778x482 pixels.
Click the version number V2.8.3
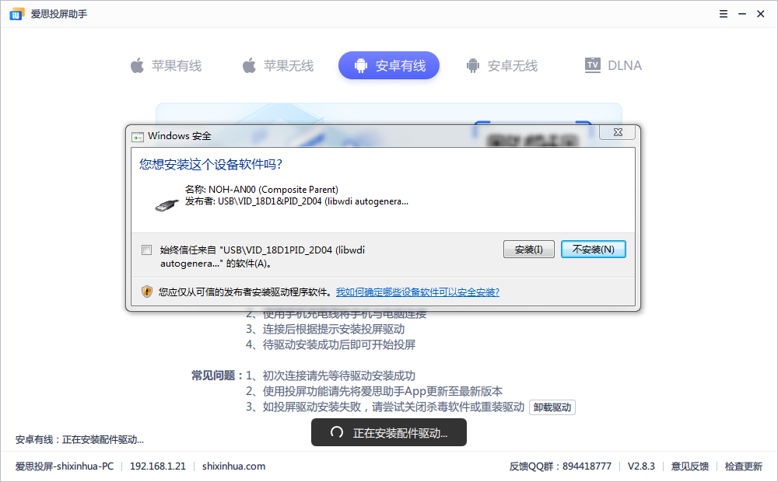click(641, 466)
